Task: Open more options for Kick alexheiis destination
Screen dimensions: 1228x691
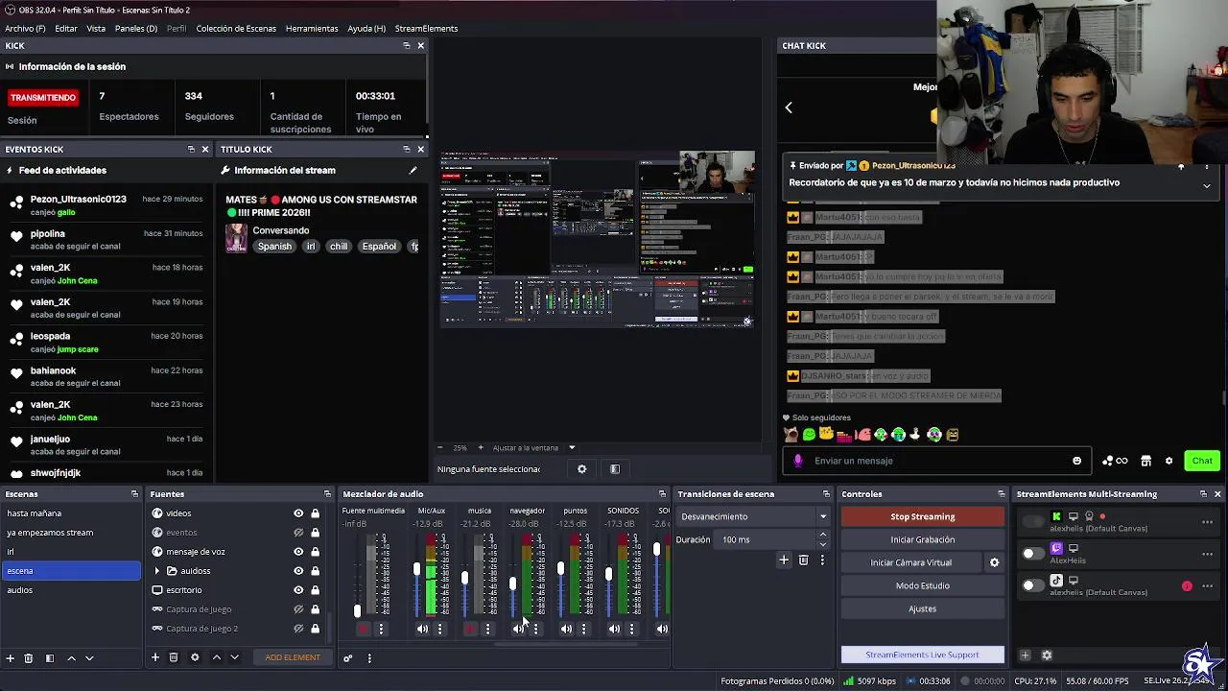Action: 1207,522
